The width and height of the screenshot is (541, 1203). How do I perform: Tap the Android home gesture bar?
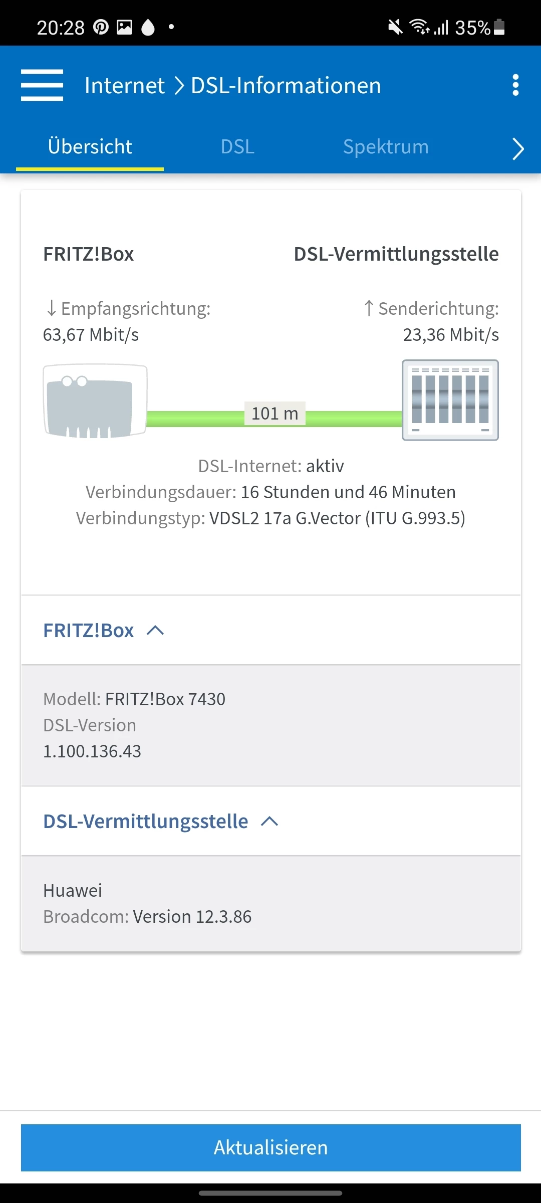tap(270, 1193)
